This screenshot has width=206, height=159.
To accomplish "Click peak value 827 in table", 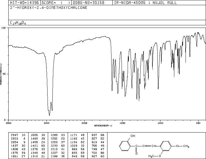I will pos(94,139).
